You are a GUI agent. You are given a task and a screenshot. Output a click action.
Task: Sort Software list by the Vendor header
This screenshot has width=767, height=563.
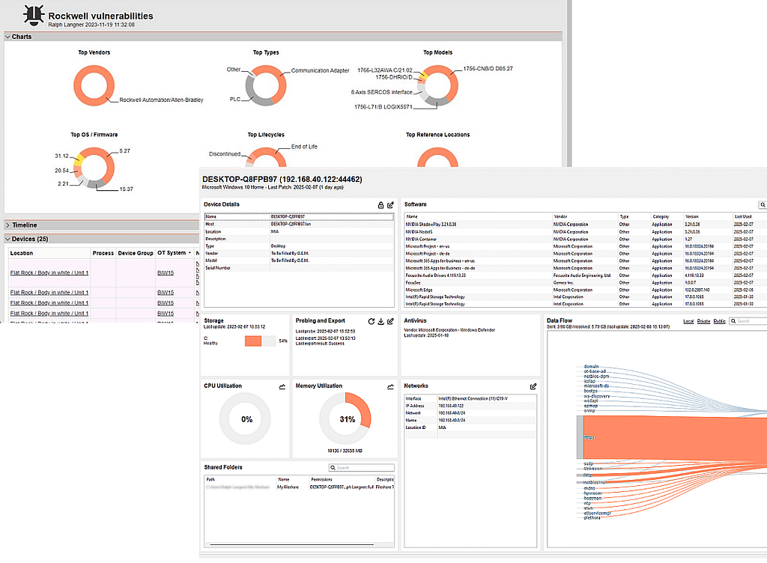560,216
